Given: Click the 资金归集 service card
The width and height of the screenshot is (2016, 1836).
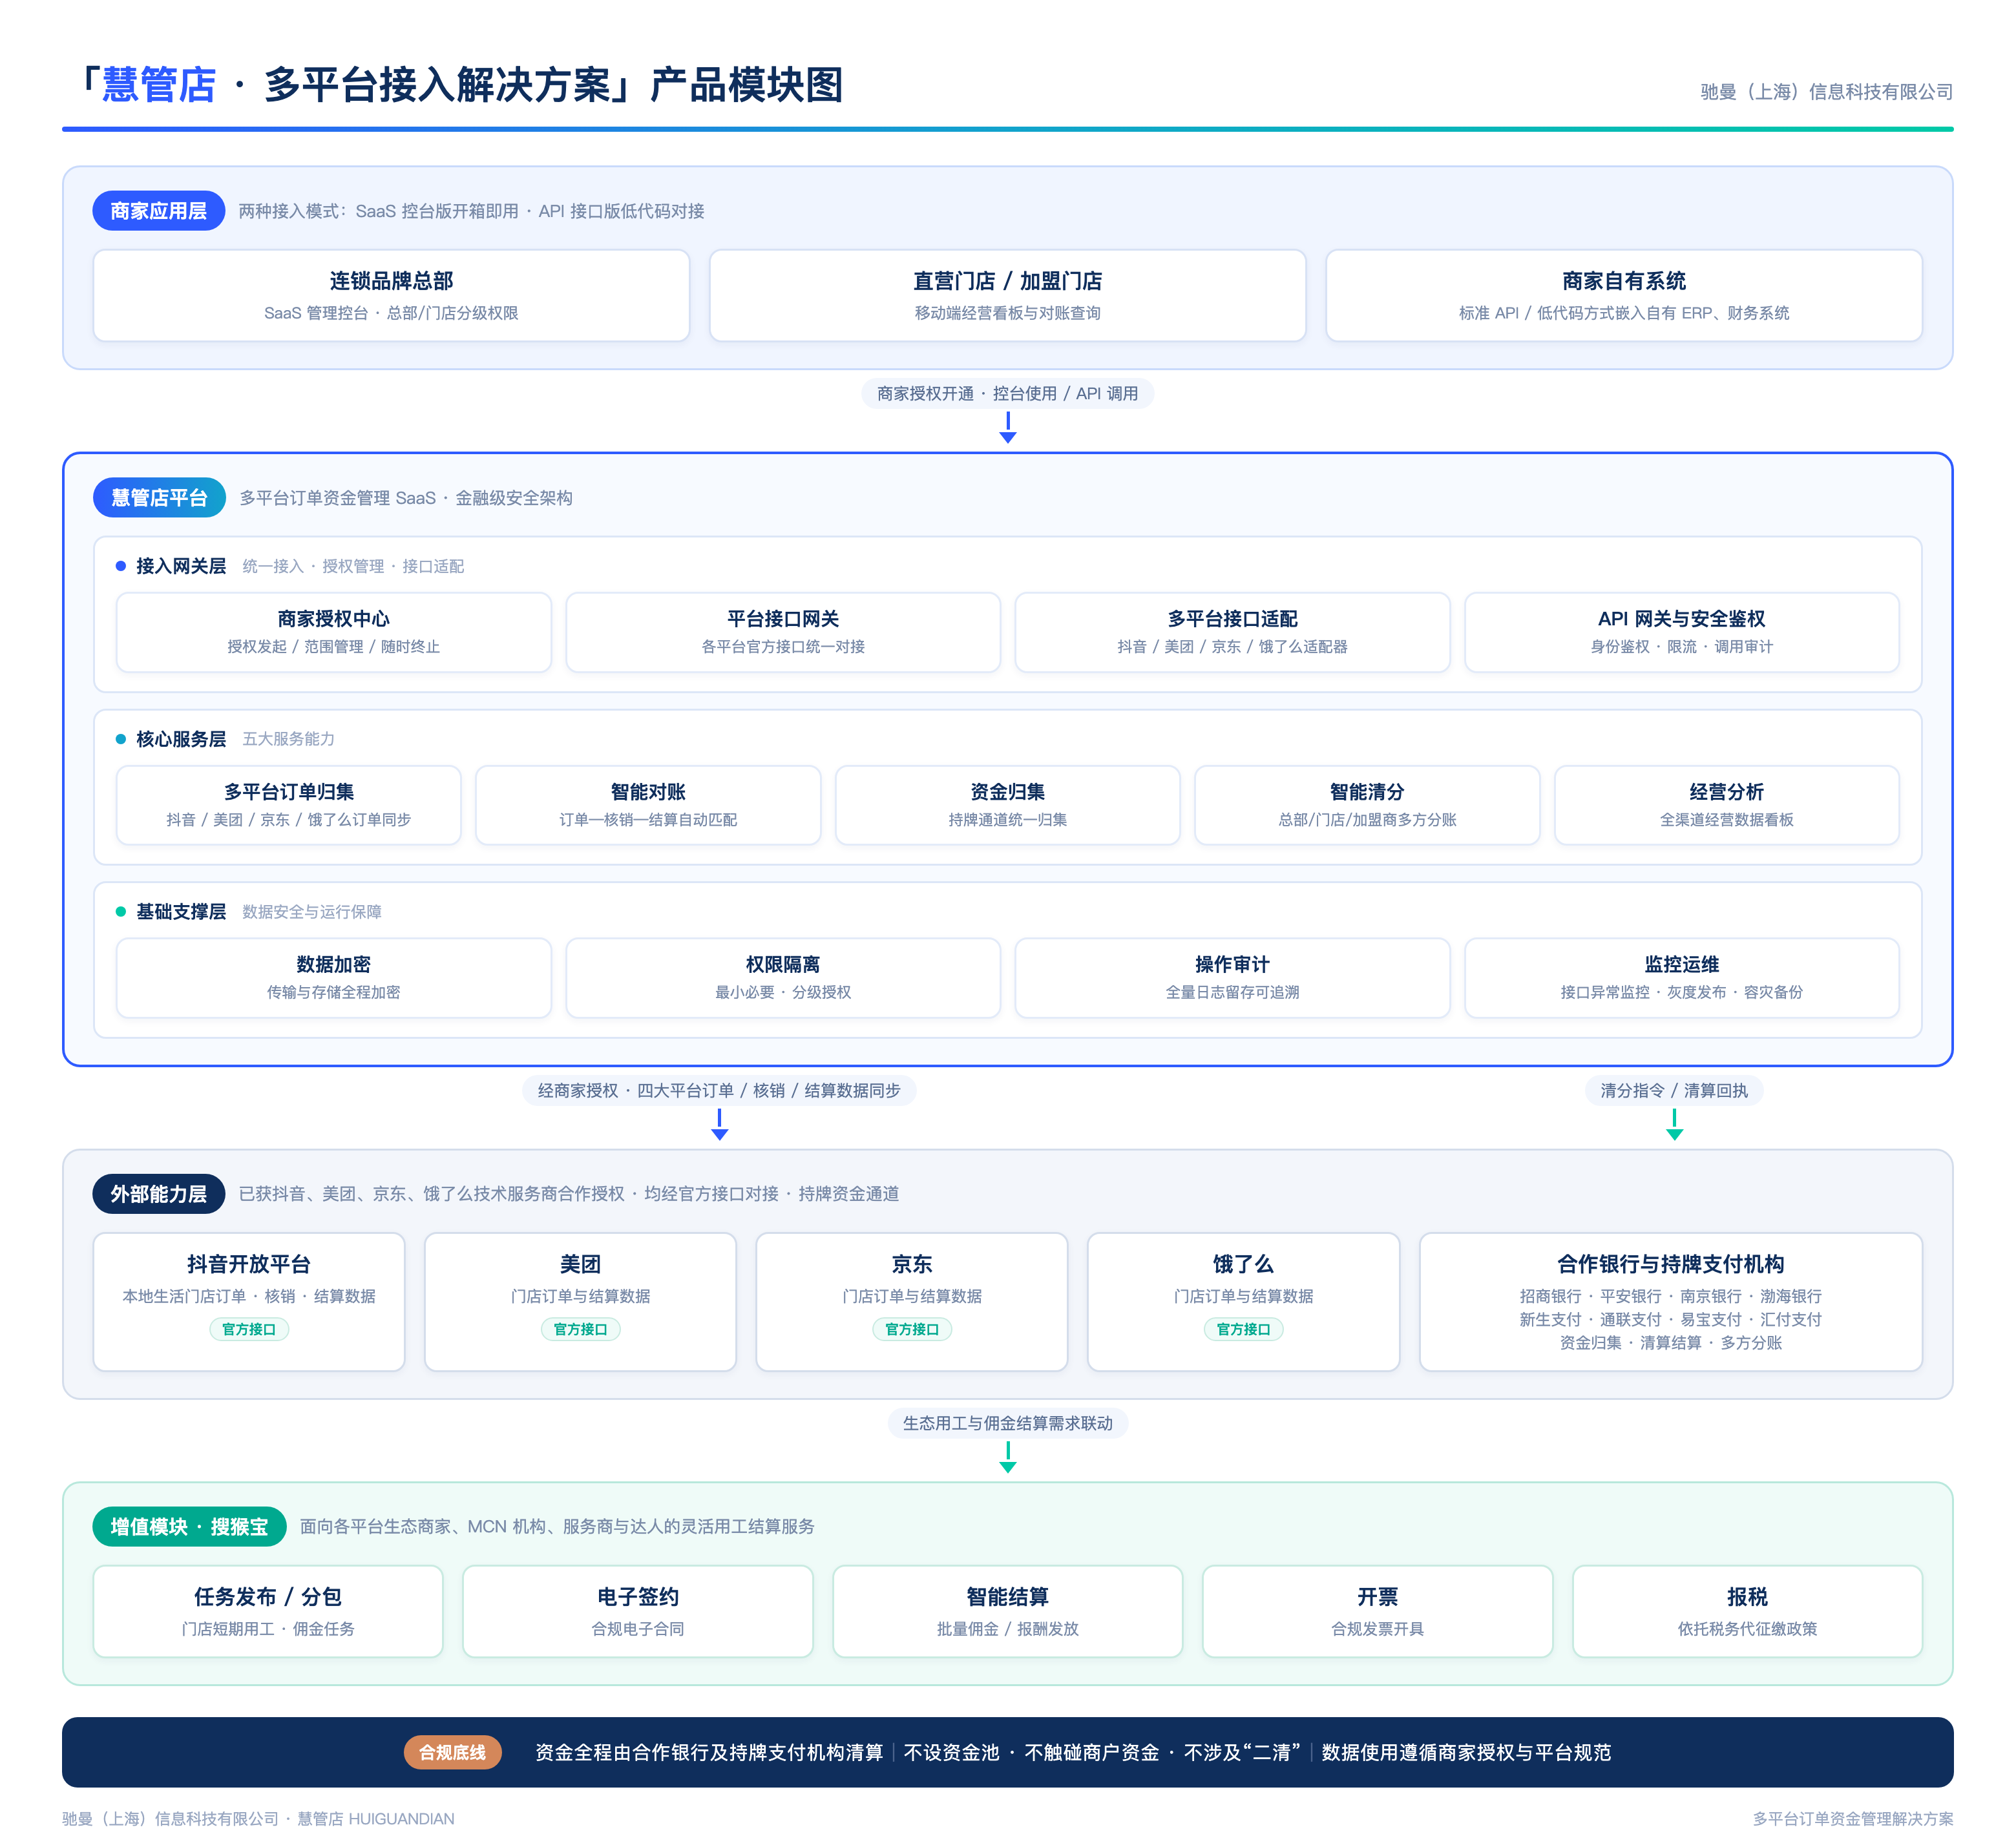Looking at the screenshot, I should point(1007,805).
